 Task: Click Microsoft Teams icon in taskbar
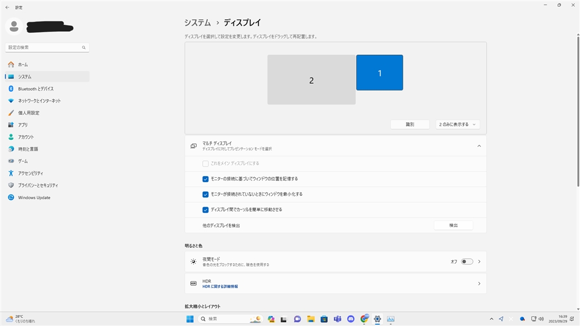(337, 319)
